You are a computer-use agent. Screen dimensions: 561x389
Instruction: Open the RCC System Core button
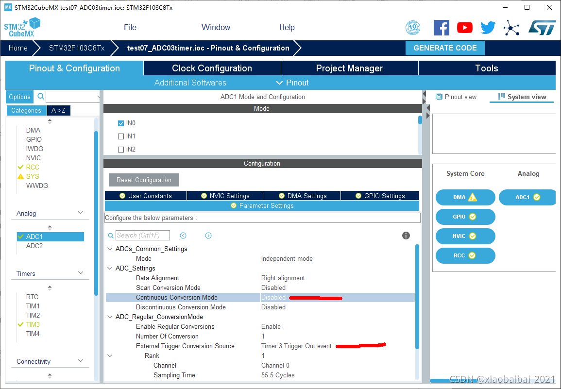tap(465, 255)
